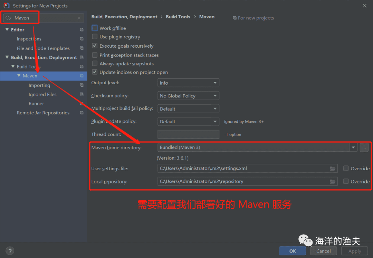Open Plugin update policy dropdown
The height and width of the screenshot is (258, 373).
point(188,122)
